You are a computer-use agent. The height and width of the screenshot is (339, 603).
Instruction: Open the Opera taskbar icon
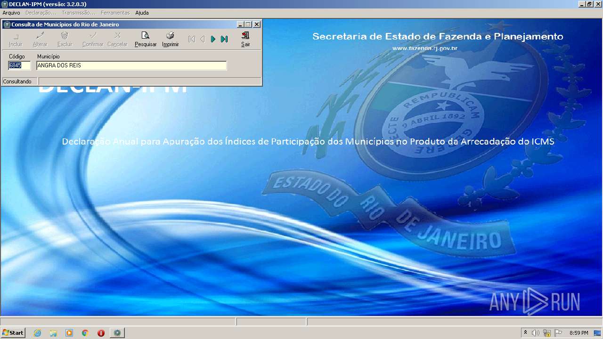(101, 333)
